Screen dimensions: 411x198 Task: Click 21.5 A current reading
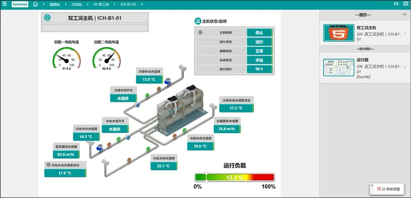[67, 69]
